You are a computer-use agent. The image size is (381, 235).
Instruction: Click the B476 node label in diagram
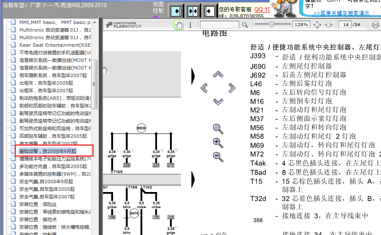pyautogui.click(x=134, y=214)
